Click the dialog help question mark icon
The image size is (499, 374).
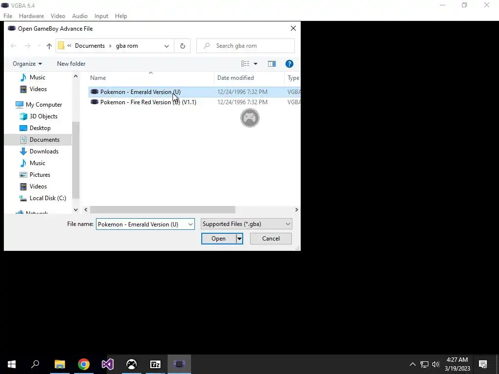[289, 64]
